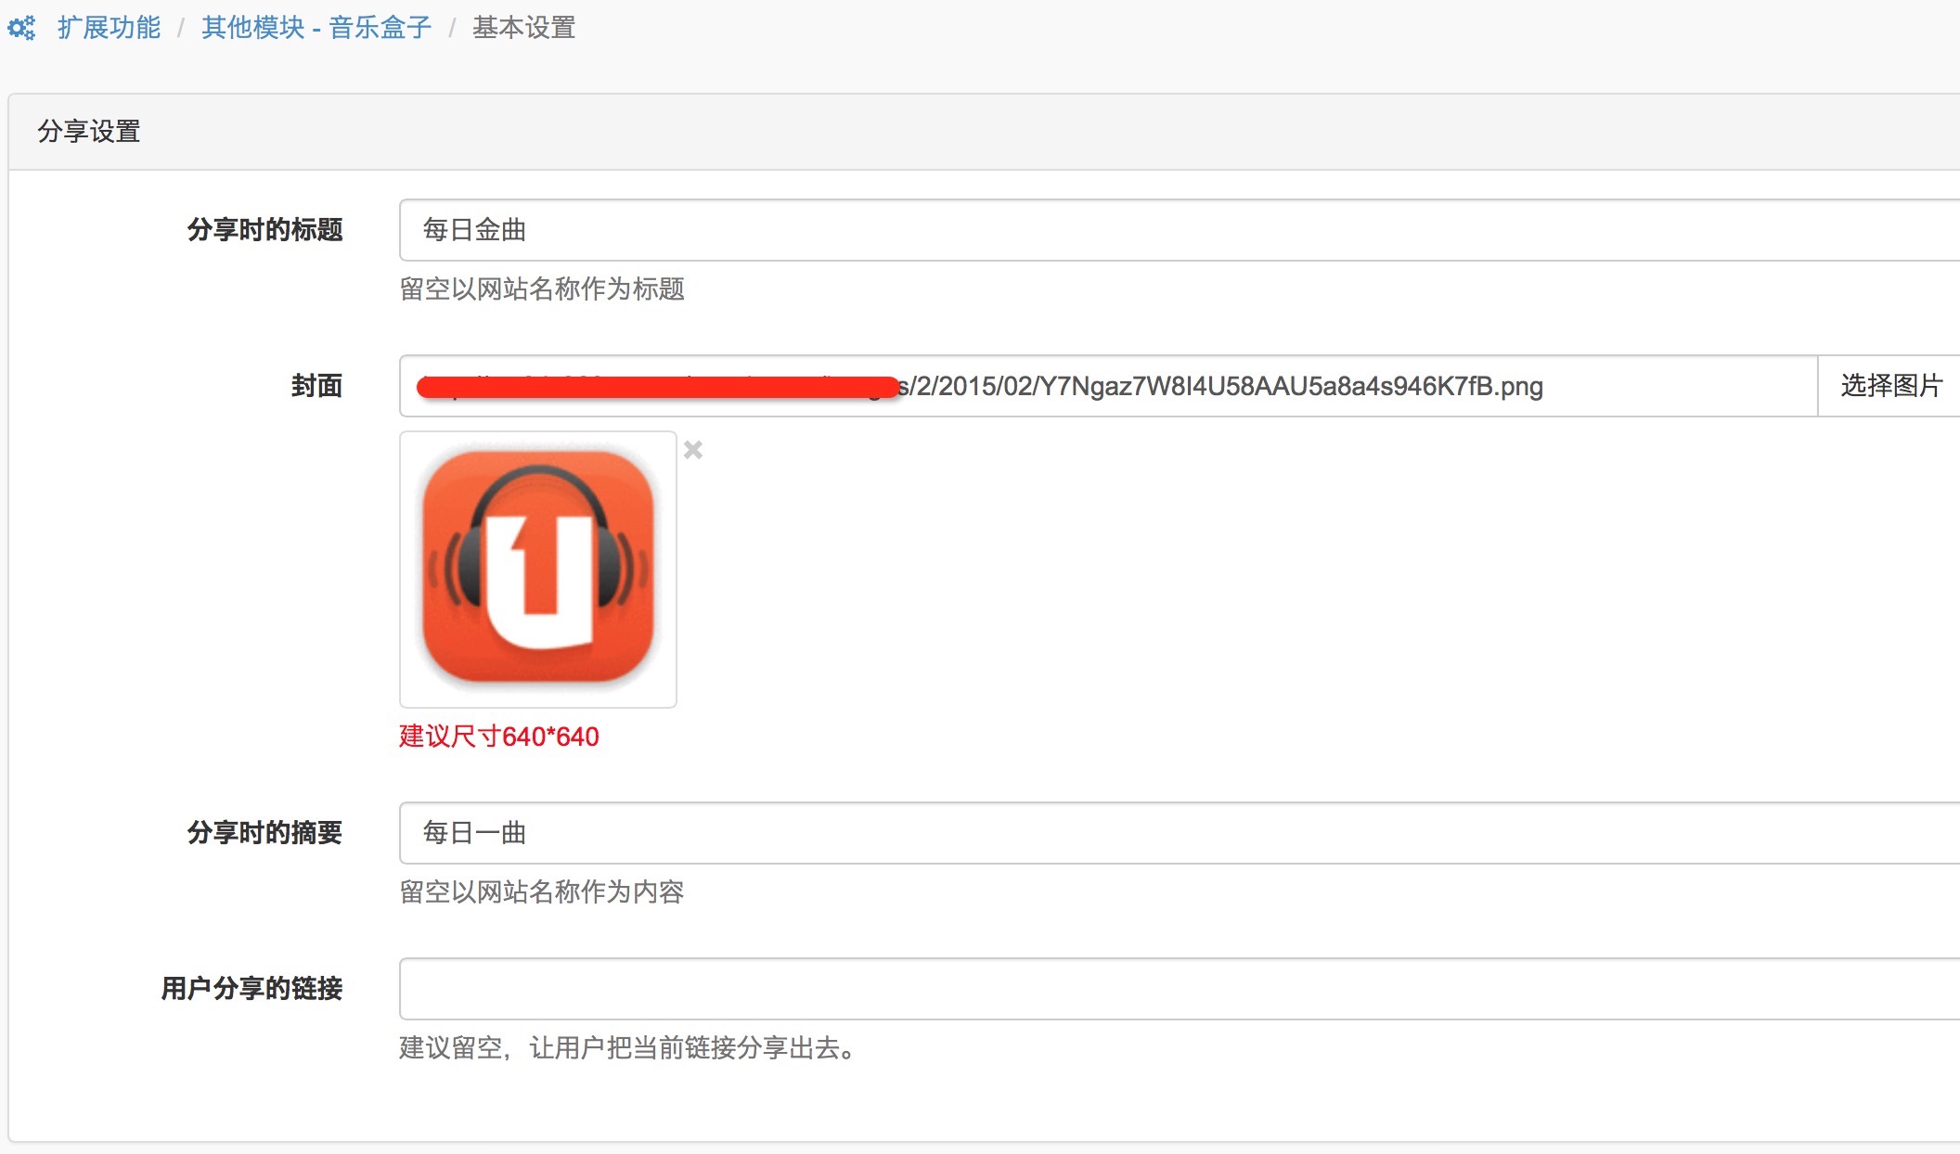The image size is (1960, 1154).
Task: Click the cover image URL field
Action: 1108,386
